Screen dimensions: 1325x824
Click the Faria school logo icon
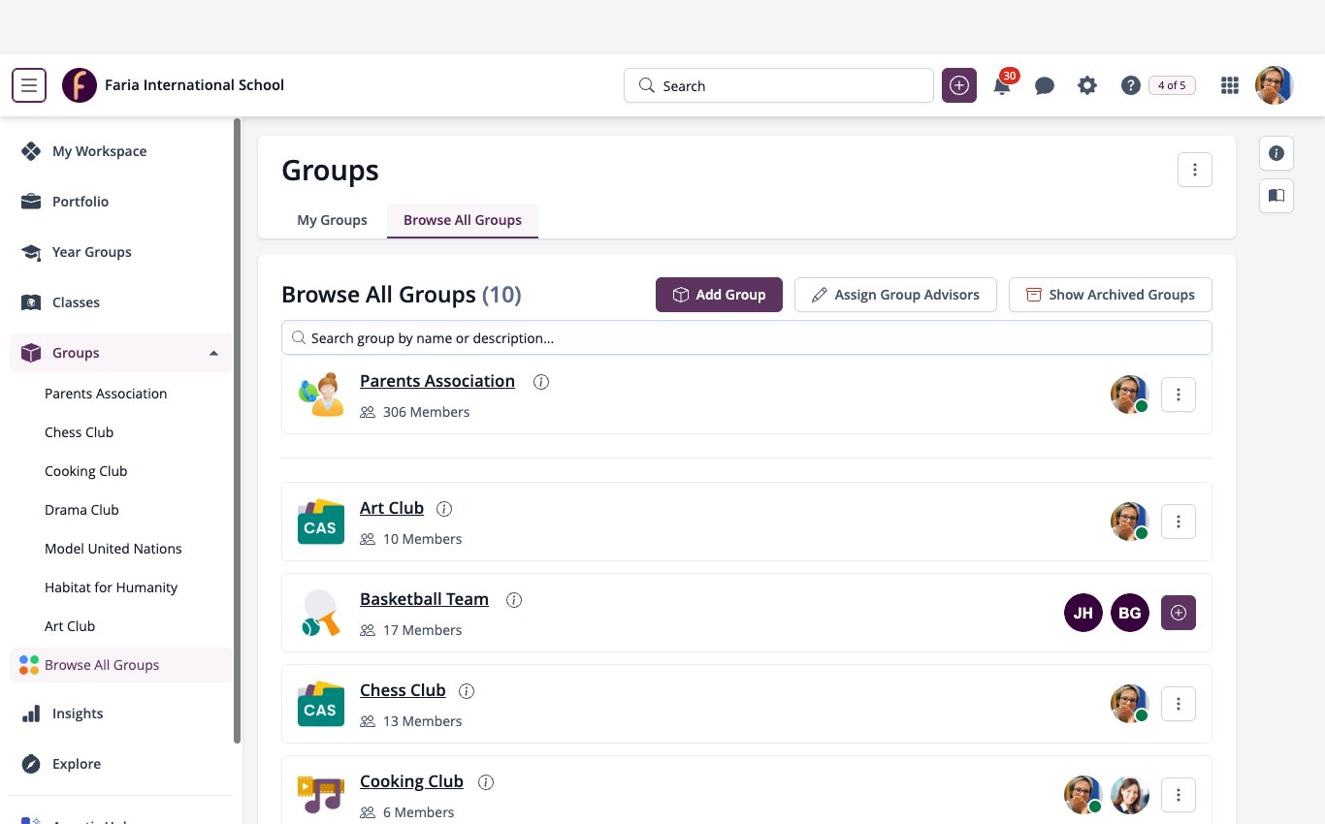(80, 85)
